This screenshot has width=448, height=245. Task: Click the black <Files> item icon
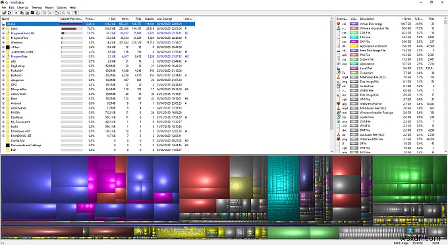pos(8,47)
